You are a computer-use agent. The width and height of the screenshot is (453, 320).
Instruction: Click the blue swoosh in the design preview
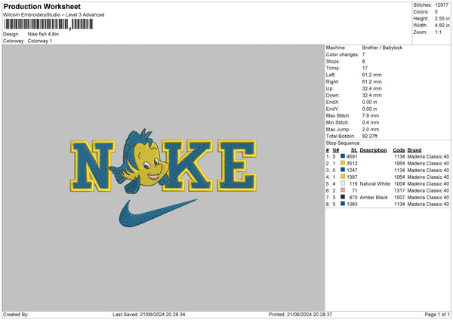point(158,213)
